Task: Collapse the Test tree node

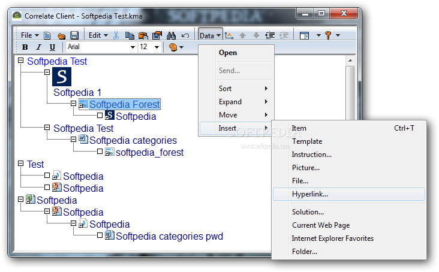Action: click(21, 163)
